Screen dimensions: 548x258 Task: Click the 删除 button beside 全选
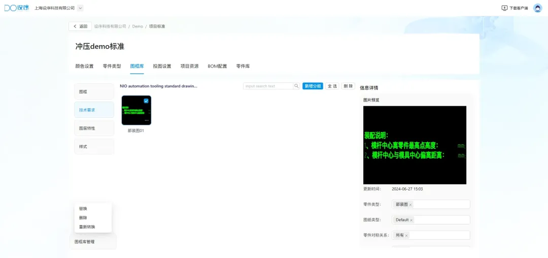pos(348,86)
